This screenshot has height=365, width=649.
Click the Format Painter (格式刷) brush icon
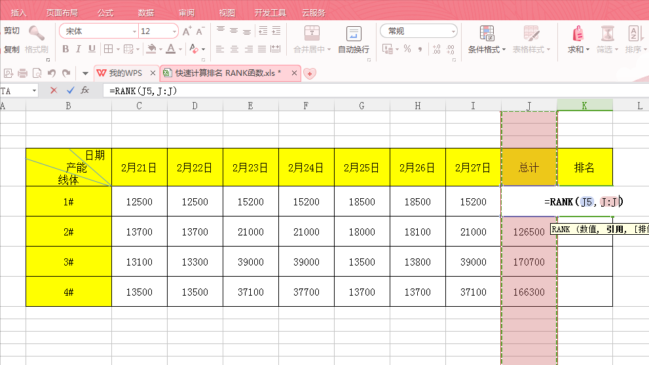point(37,33)
